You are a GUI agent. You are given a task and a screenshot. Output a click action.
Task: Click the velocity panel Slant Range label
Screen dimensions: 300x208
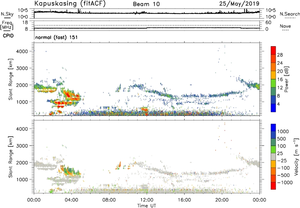coord(10,157)
